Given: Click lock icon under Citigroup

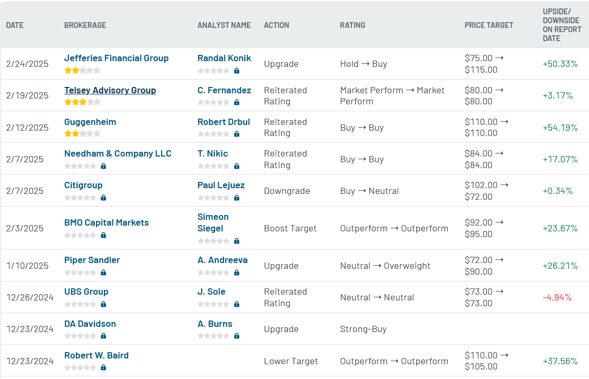Looking at the screenshot, I should [x=103, y=197].
